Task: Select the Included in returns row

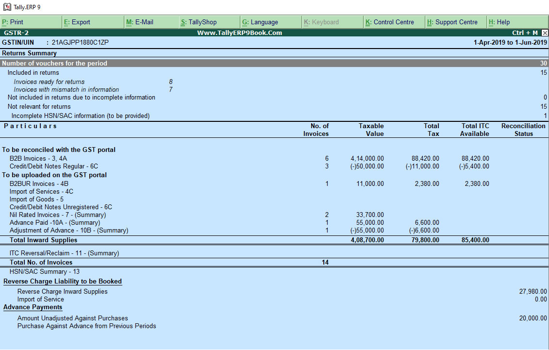Action: click(275, 73)
